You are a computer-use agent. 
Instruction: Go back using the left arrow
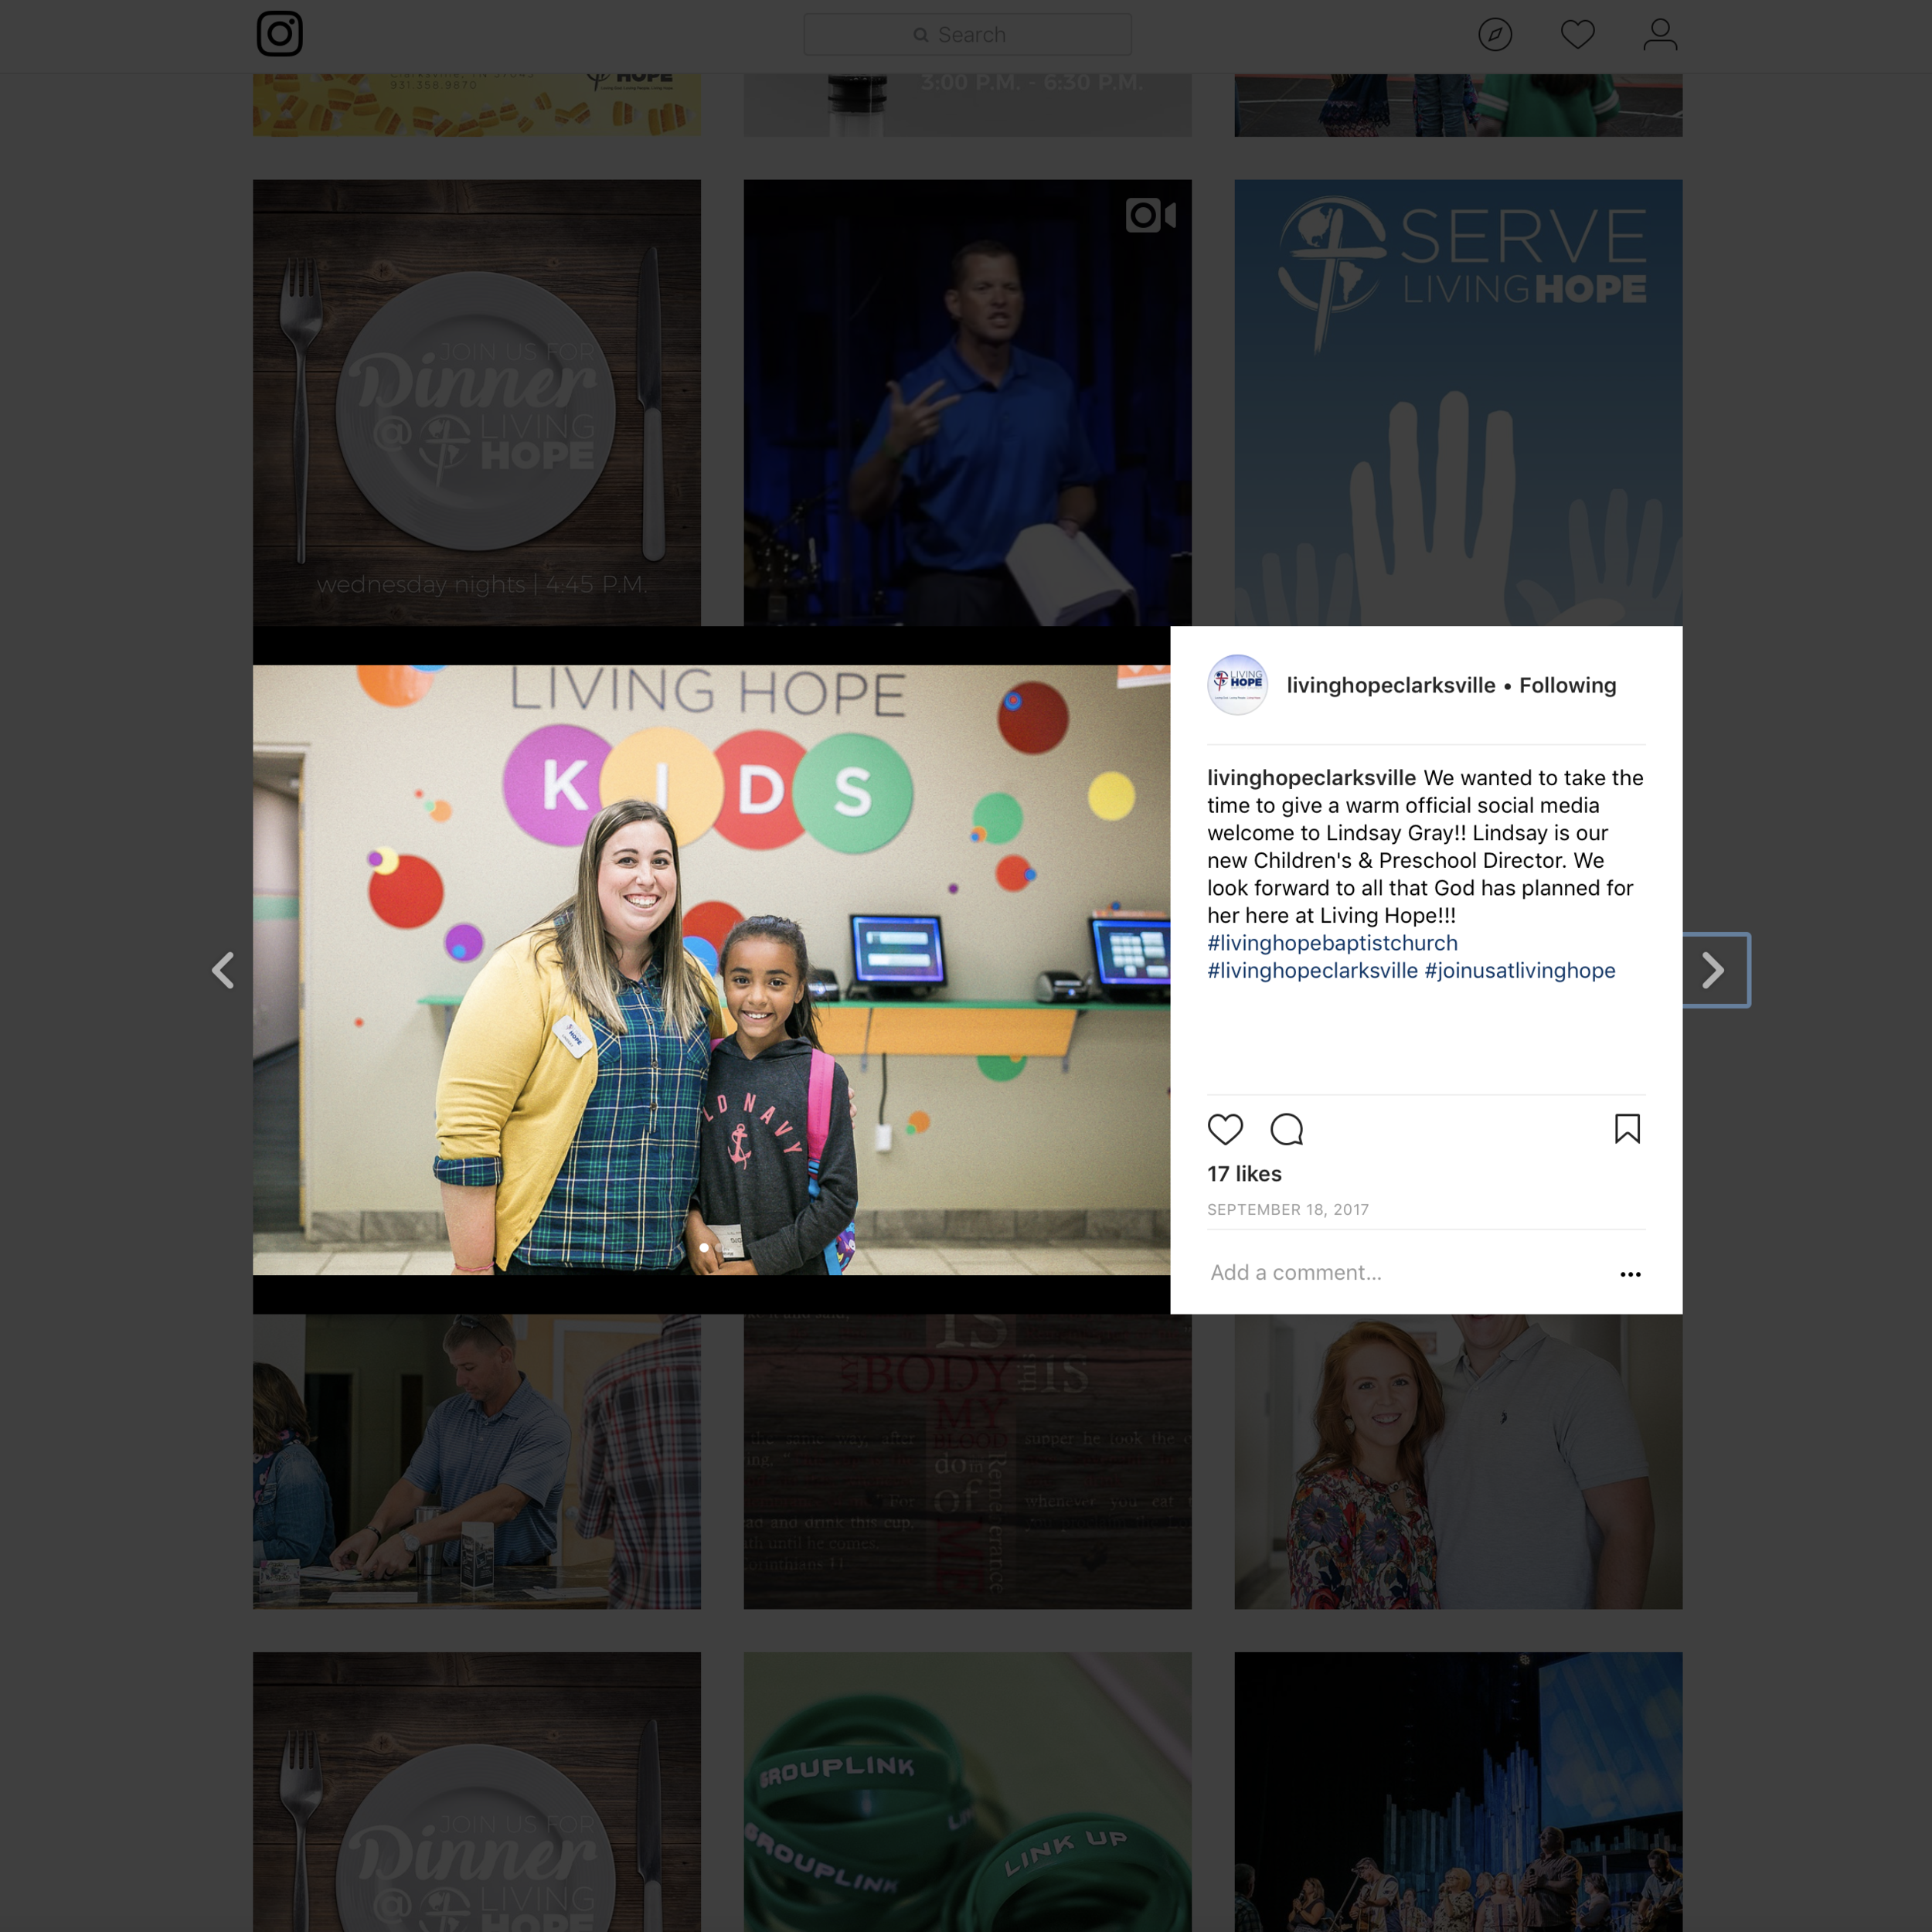click(x=223, y=969)
